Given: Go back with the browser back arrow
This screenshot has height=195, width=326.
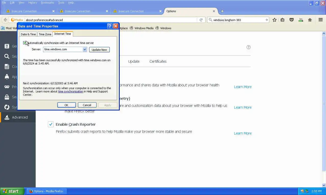Looking at the screenshot, I should click(5, 20).
